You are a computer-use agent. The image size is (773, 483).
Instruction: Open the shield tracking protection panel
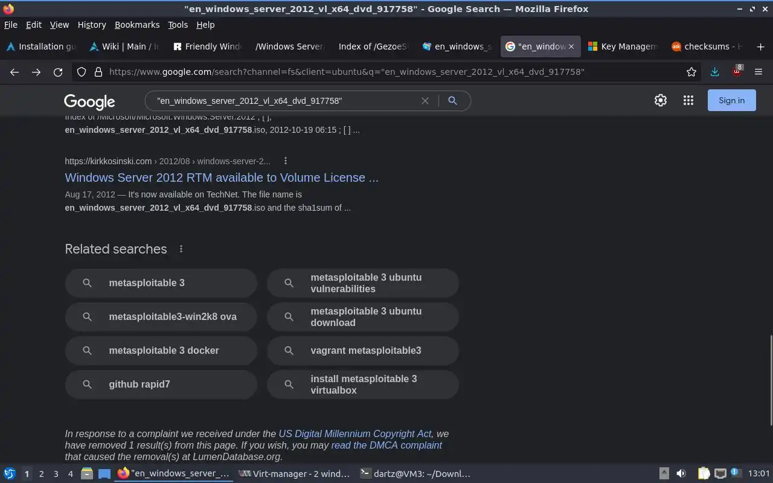tap(82, 72)
